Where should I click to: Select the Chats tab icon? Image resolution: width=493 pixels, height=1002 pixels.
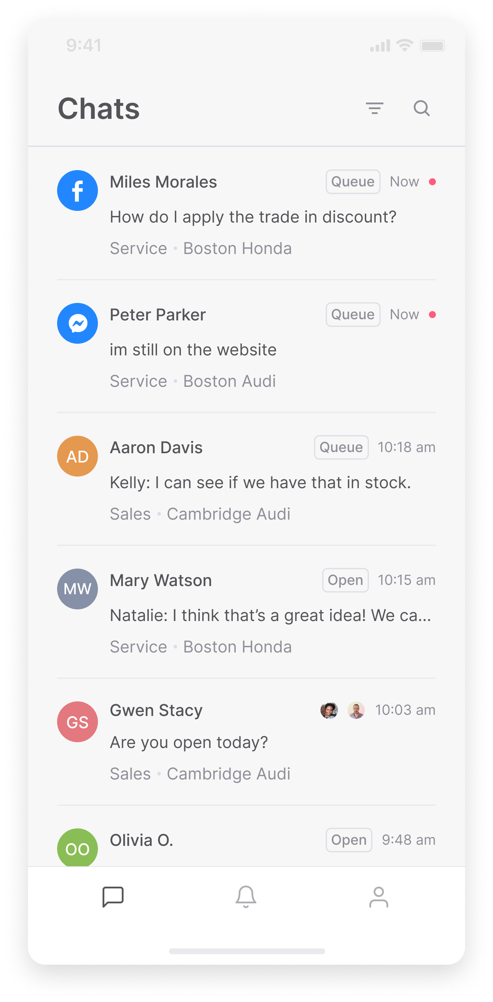[113, 897]
